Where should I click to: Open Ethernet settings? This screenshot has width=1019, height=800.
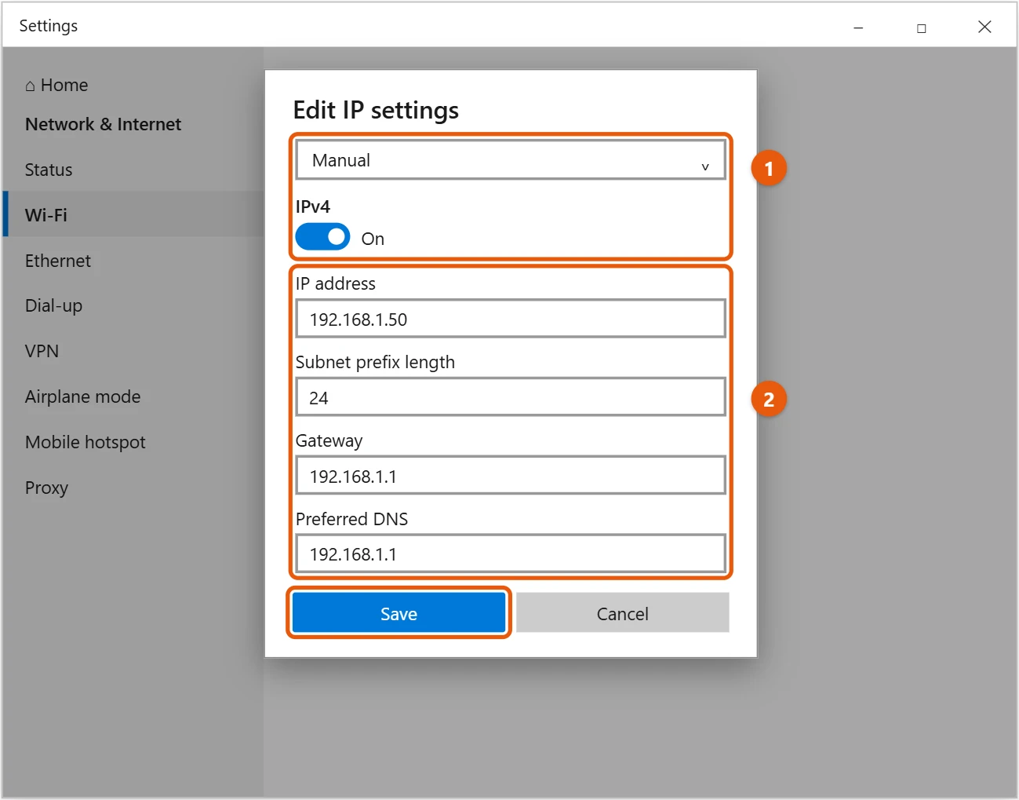point(58,261)
